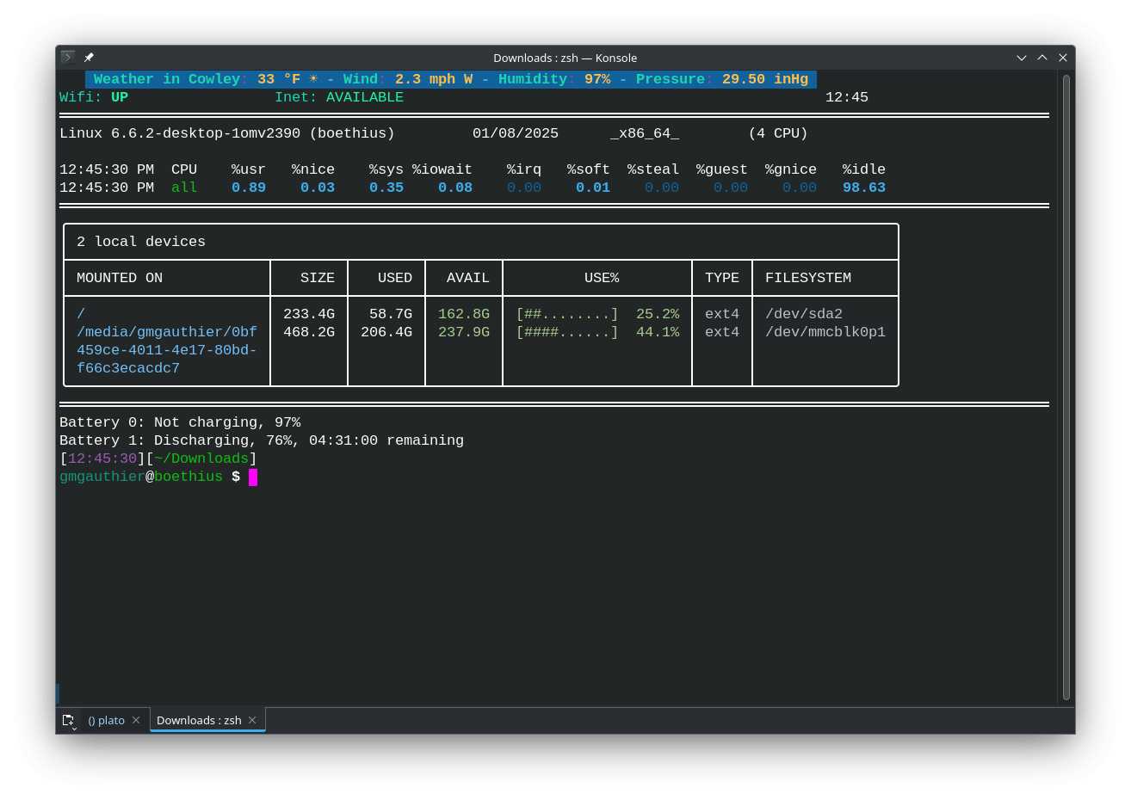Screen dimensions: 1131x800
Task: Click the vertical terminal scrollbar
Action: [x=1066, y=387]
